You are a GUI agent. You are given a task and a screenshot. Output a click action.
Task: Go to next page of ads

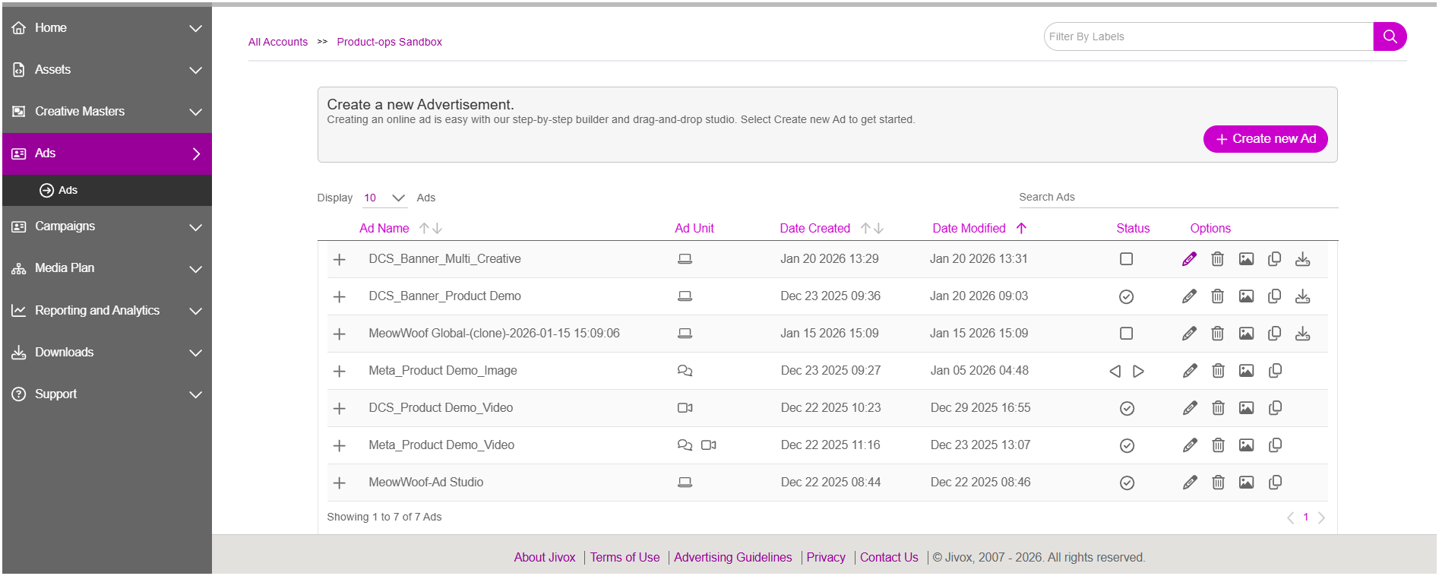click(1321, 517)
